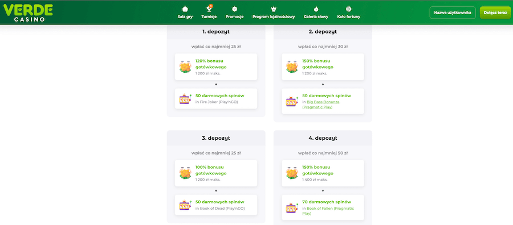Click the Dołącz teraz button

[495, 13]
